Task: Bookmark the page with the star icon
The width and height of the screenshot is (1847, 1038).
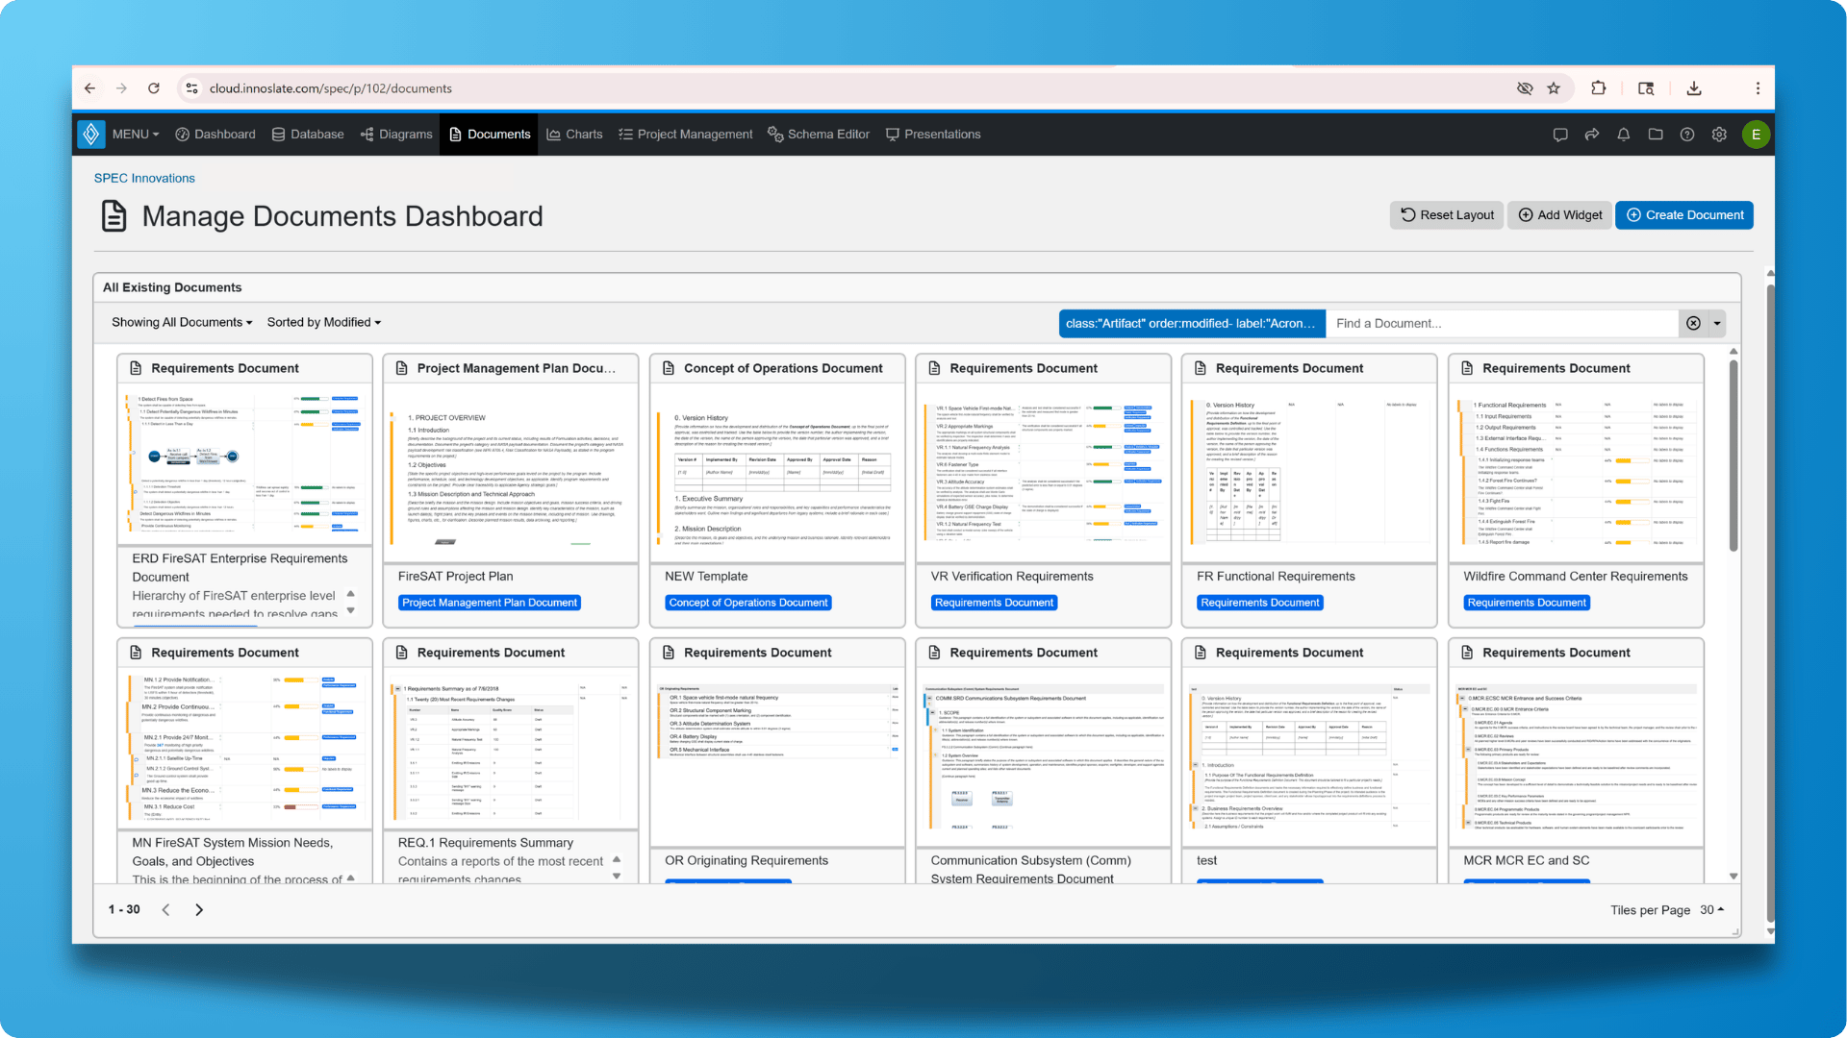Action: pos(1554,88)
